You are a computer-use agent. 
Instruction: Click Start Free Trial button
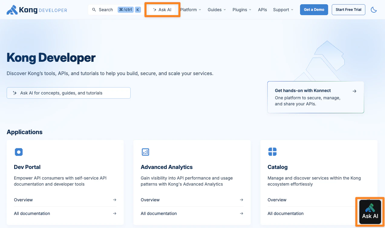[348, 10]
